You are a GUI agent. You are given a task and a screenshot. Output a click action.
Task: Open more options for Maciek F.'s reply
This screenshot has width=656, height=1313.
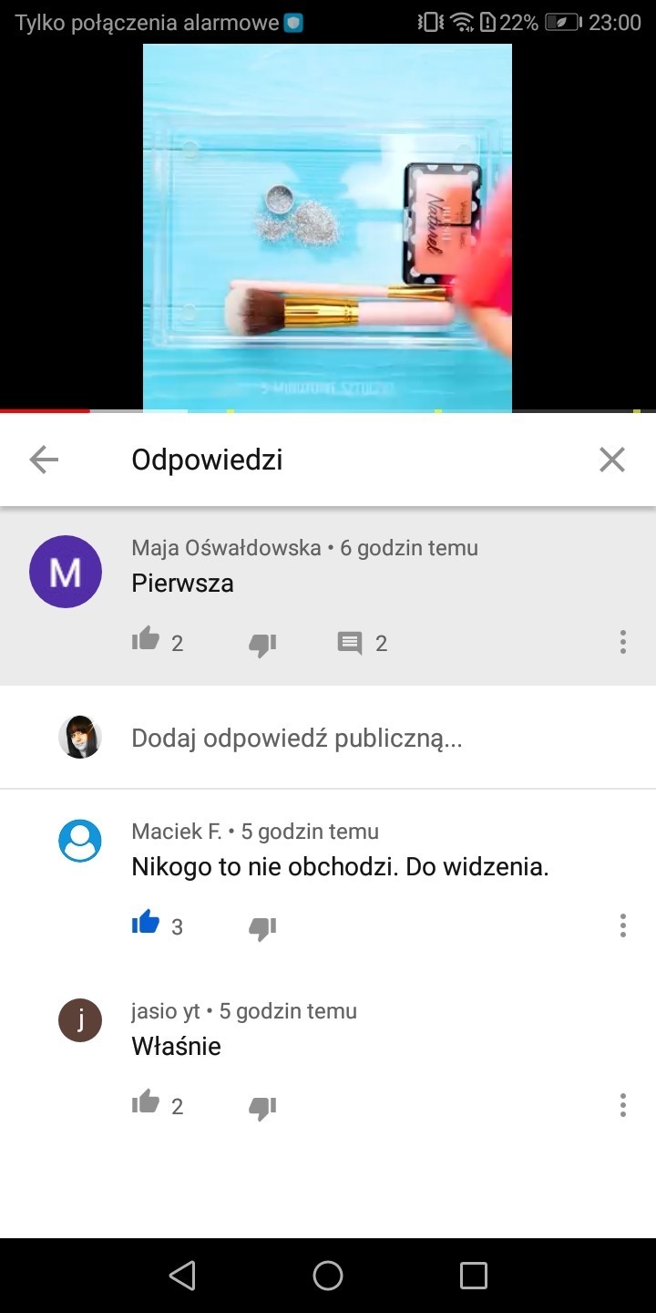pyautogui.click(x=623, y=925)
